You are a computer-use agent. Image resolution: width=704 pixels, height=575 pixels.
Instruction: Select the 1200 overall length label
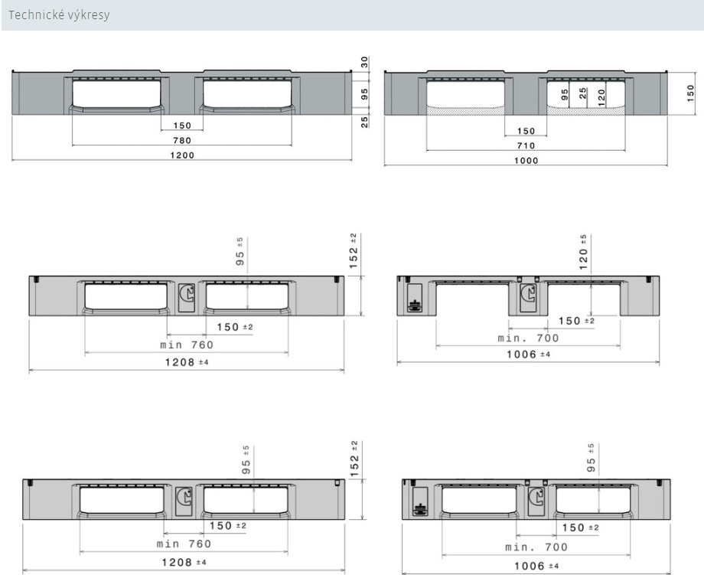pyautogui.click(x=182, y=155)
